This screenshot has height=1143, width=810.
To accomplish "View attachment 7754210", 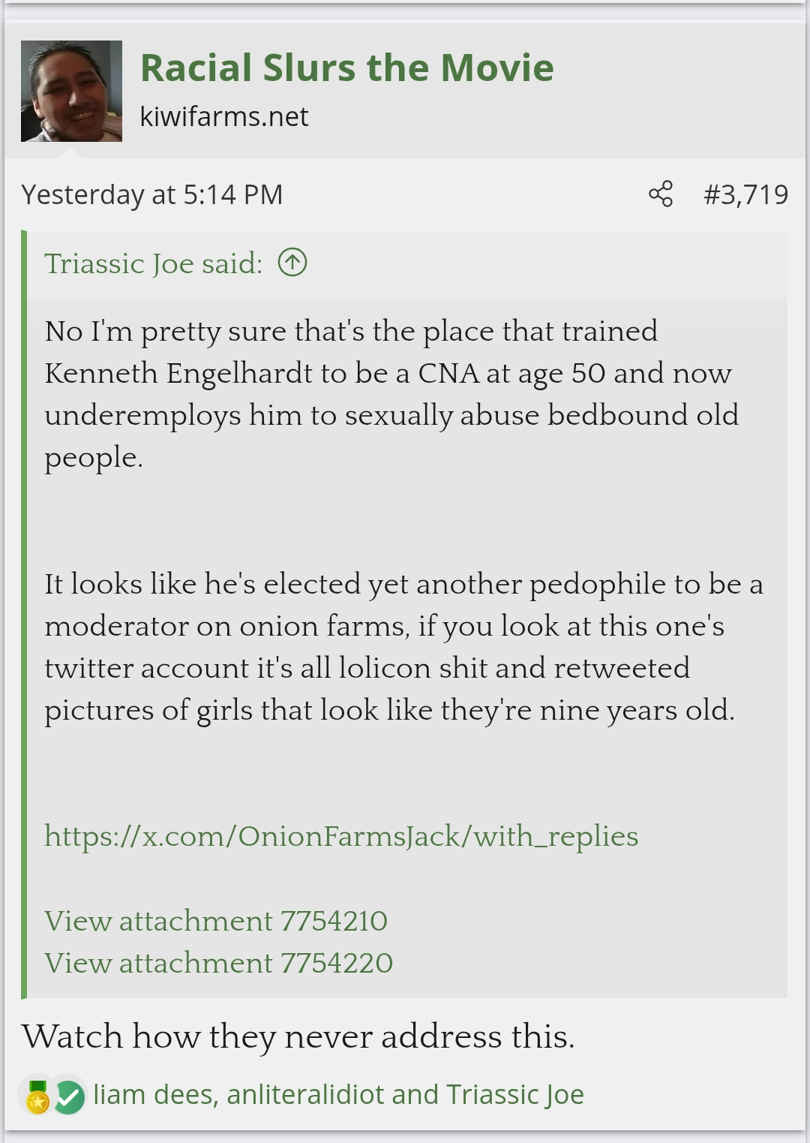I will click(216, 921).
